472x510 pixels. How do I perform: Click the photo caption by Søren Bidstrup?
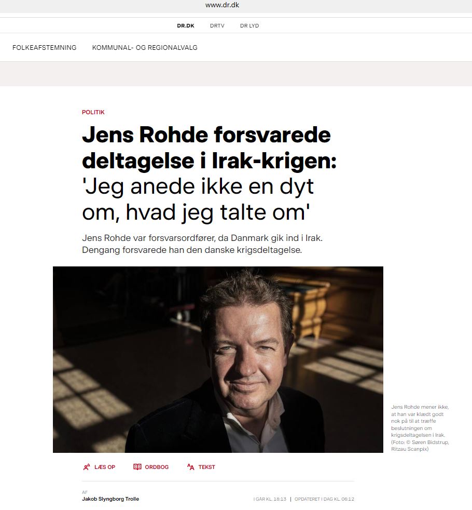(x=420, y=428)
